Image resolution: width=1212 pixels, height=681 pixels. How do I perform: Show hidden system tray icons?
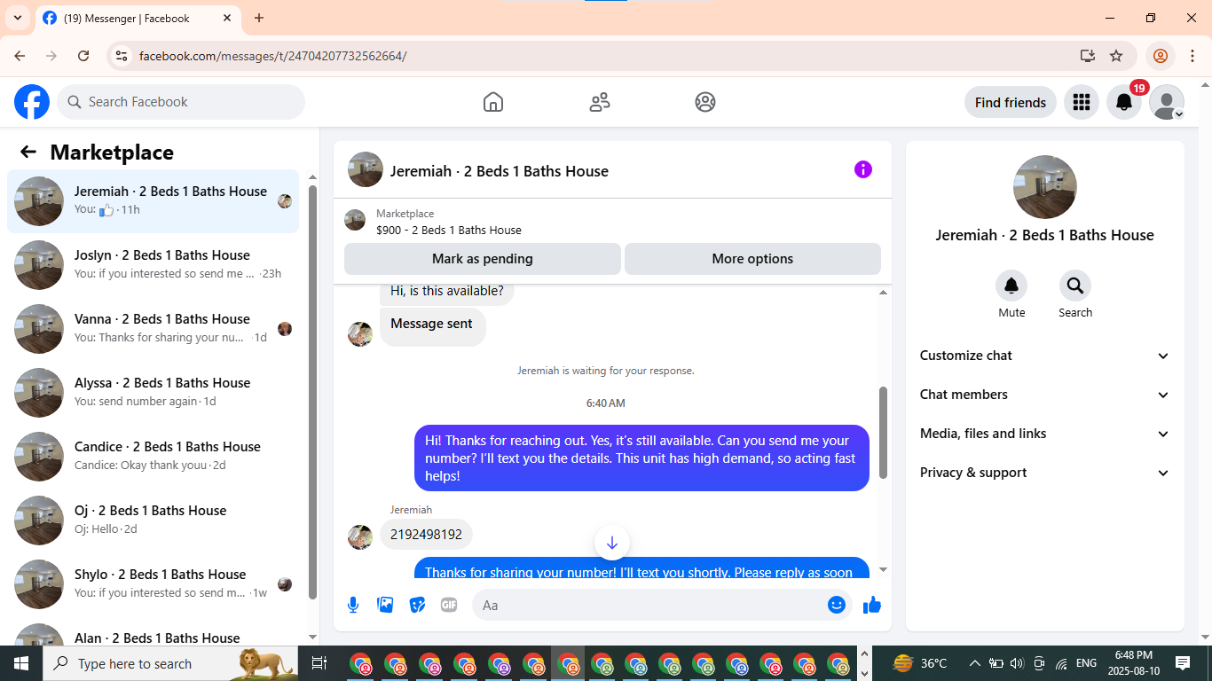[x=974, y=663]
